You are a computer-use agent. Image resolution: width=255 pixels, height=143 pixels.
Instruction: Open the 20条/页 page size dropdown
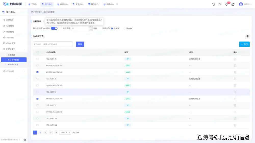[x=65, y=133]
